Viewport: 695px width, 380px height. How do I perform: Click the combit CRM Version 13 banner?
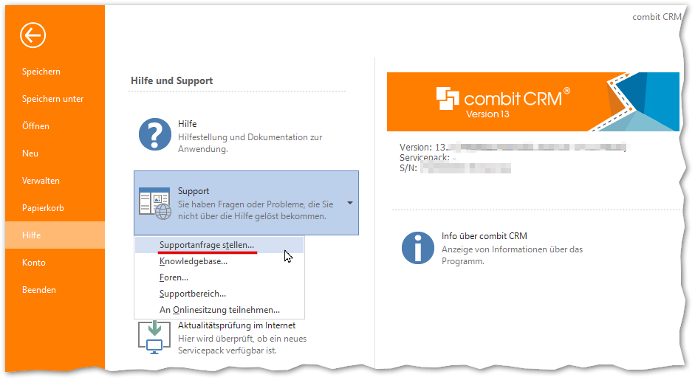(x=533, y=102)
